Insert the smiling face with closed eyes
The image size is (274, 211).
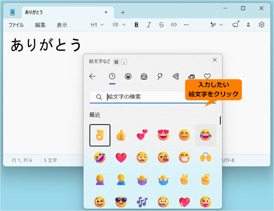click(184, 135)
